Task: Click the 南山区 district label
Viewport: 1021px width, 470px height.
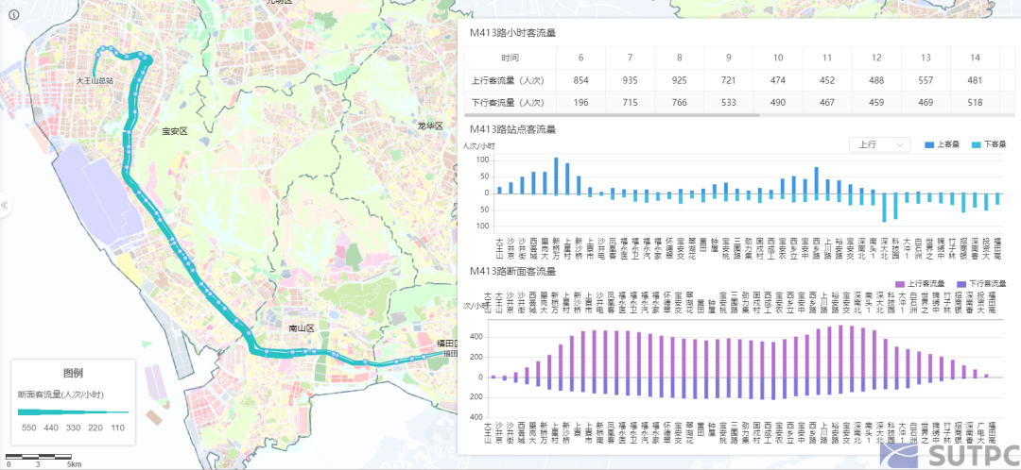Action: 302,329
